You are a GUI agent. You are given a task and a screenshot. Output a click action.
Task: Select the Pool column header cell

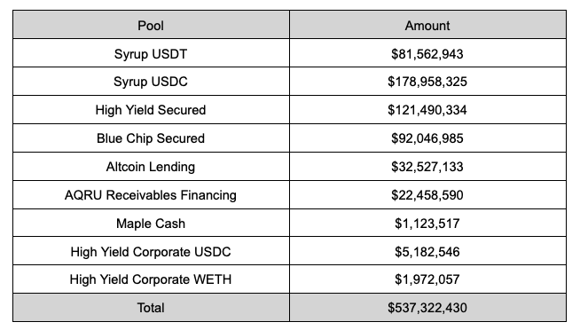tap(151, 25)
